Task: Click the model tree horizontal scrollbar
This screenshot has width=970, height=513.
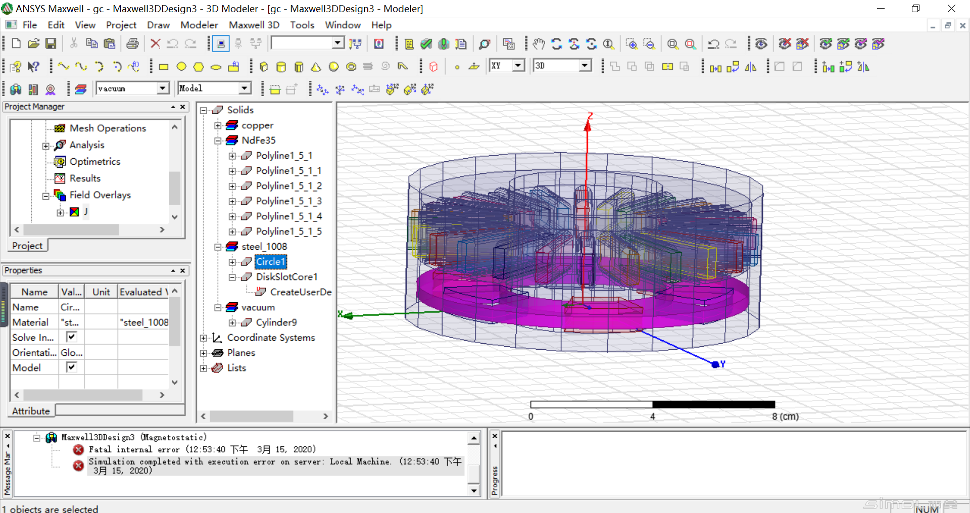Action: [251, 416]
